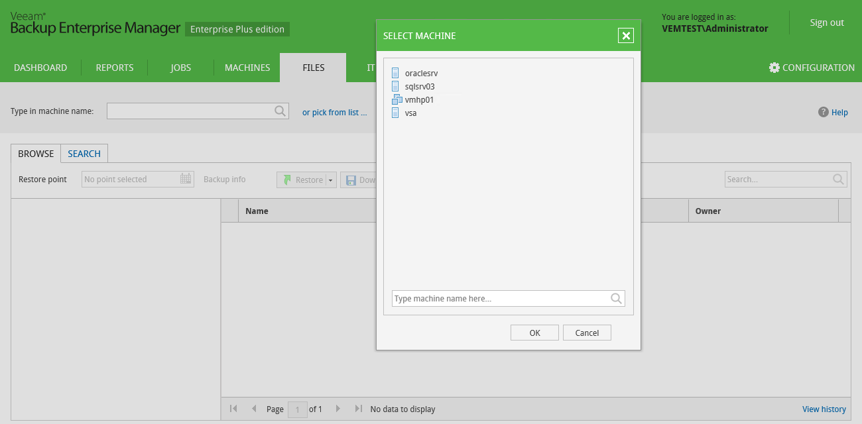Open the Reports tab

point(115,68)
